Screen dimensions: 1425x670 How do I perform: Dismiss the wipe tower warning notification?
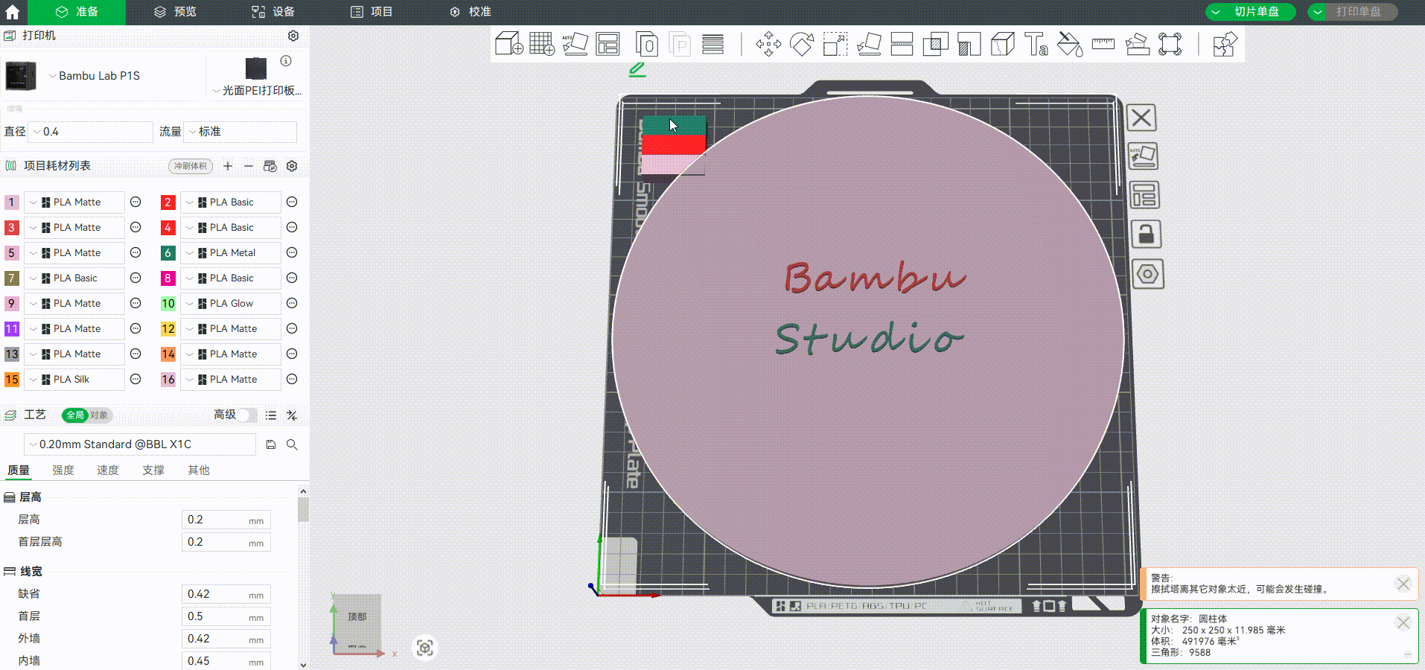pos(1403,584)
